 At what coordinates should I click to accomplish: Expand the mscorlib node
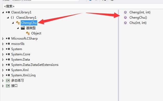3,44
